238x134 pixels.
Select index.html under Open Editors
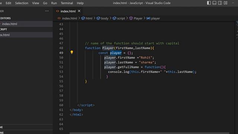point(26,24)
